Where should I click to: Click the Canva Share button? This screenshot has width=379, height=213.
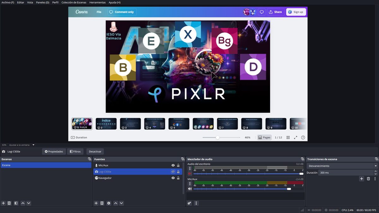tap(275, 12)
